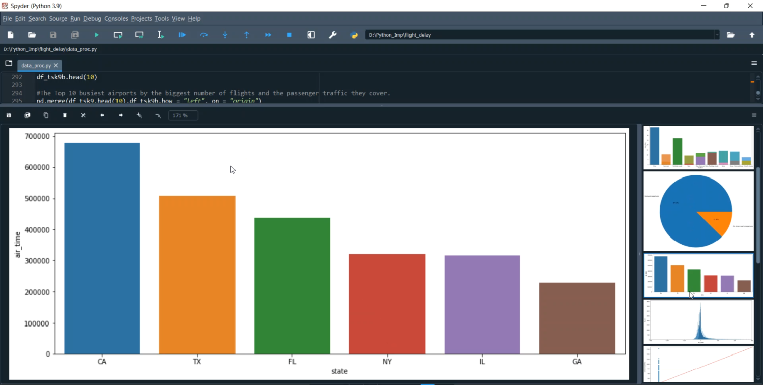Run the current file
763x385 pixels.
pyautogui.click(x=96, y=35)
